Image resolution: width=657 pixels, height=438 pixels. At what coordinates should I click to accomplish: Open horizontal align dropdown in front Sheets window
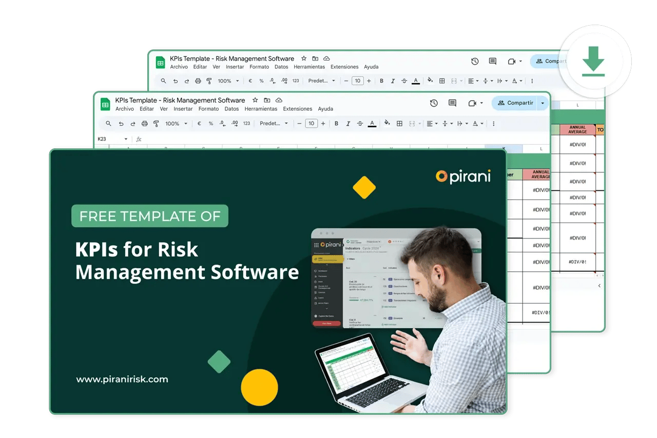(433, 124)
